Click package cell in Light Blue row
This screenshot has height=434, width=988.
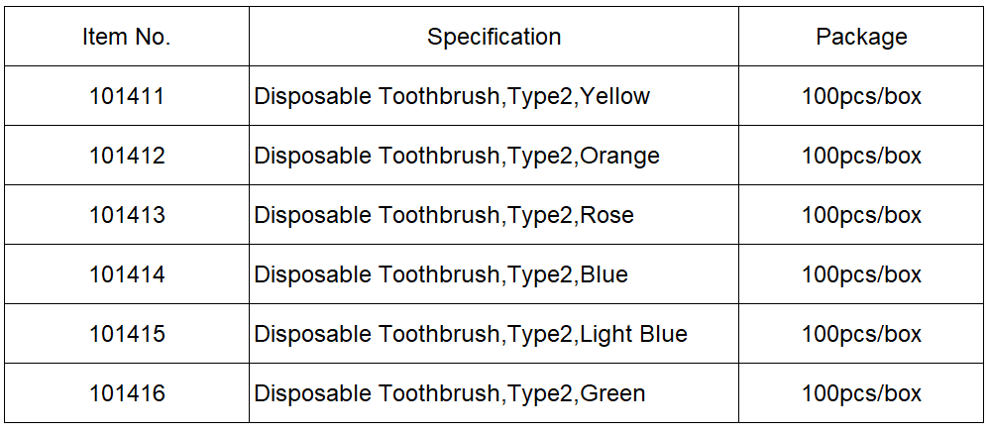(861, 334)
